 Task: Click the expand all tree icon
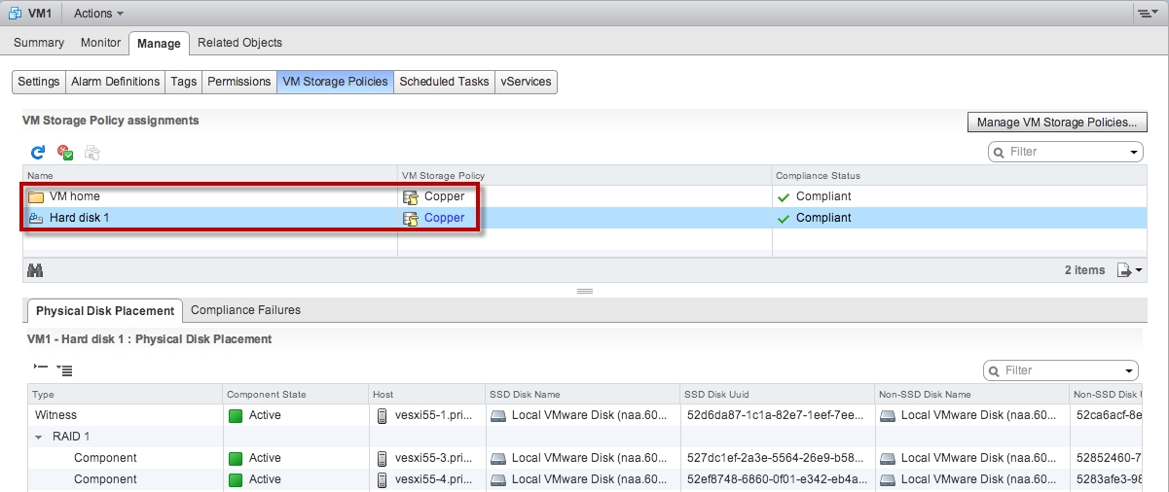(64, 369)
